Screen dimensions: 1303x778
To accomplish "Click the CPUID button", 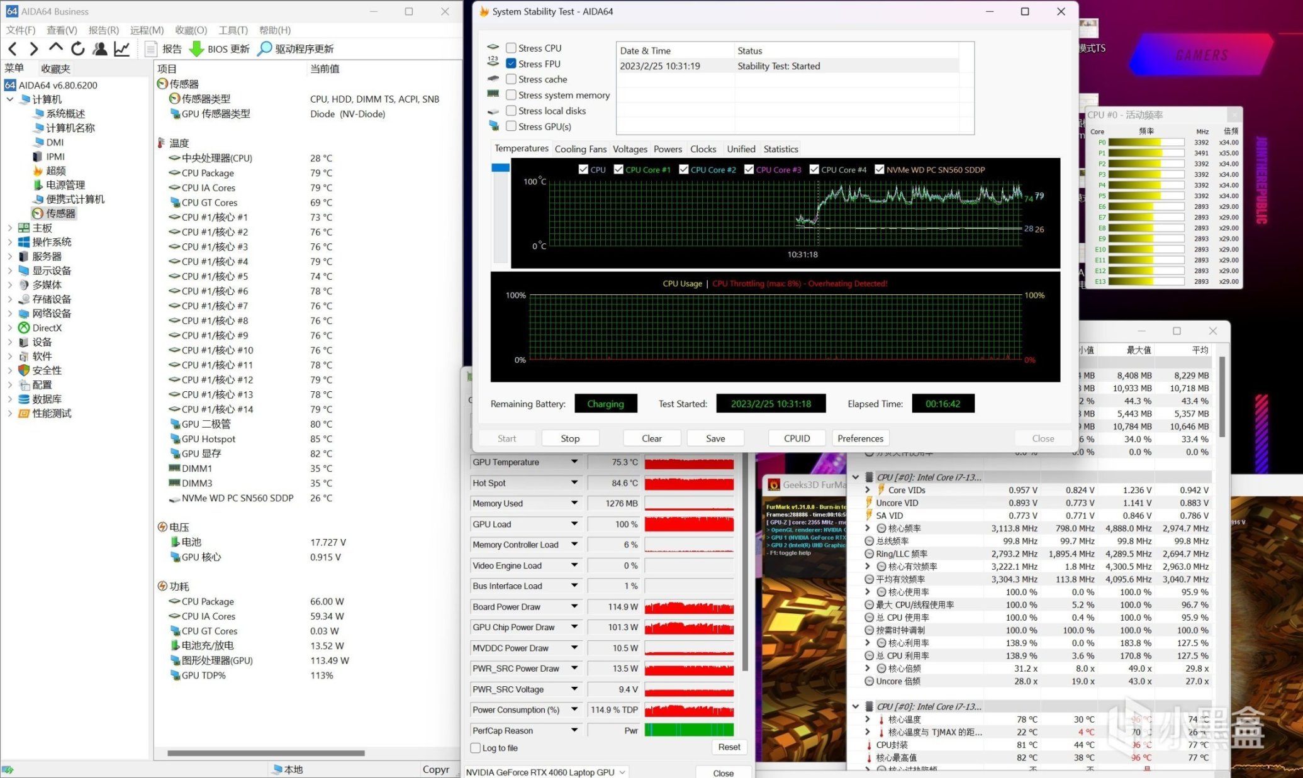I will (x=797, y=438).
